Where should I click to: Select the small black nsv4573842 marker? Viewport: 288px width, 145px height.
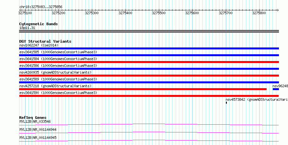226,103
